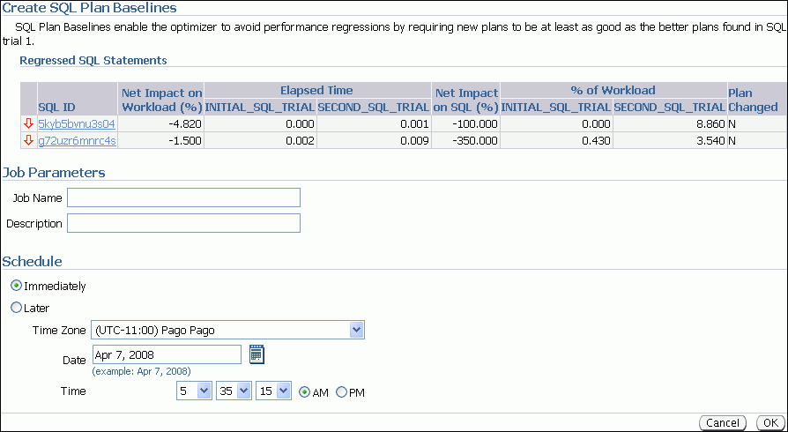788x432 pixels.
Task: Open SQL ID 5kyb5bvnu3s04 link
Action: [77, 123]
